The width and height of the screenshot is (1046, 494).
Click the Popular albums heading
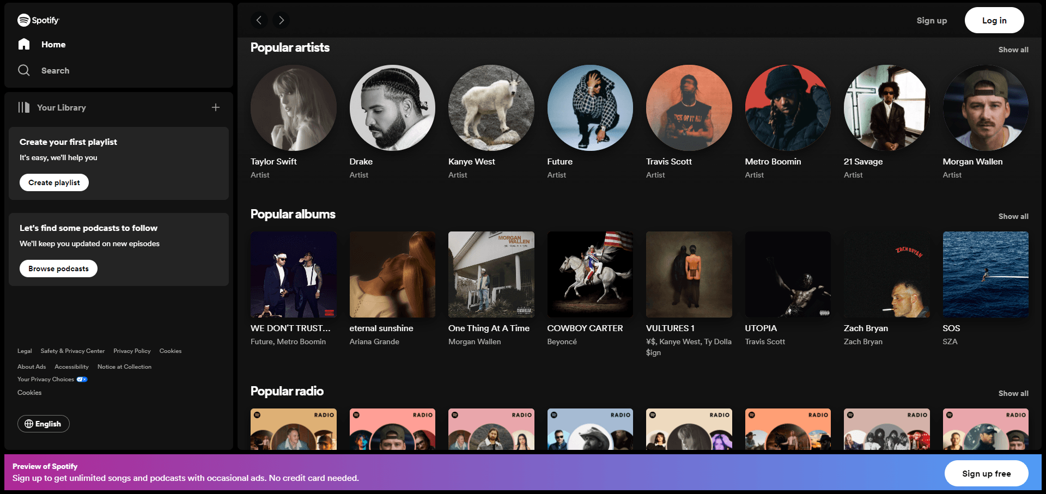point(293,214)
